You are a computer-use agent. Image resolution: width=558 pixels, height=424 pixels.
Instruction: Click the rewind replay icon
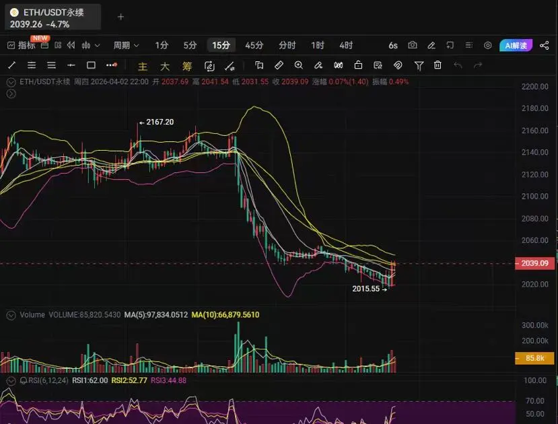coord(71,45)
